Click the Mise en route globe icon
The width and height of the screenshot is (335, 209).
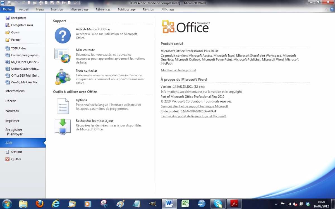point(63,55)
